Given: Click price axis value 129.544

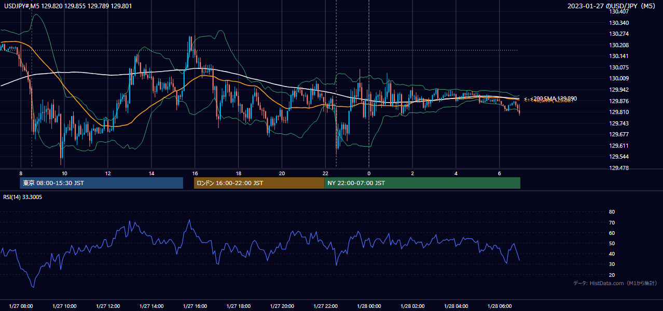Looking at the screenshot, I should point(618,157).
